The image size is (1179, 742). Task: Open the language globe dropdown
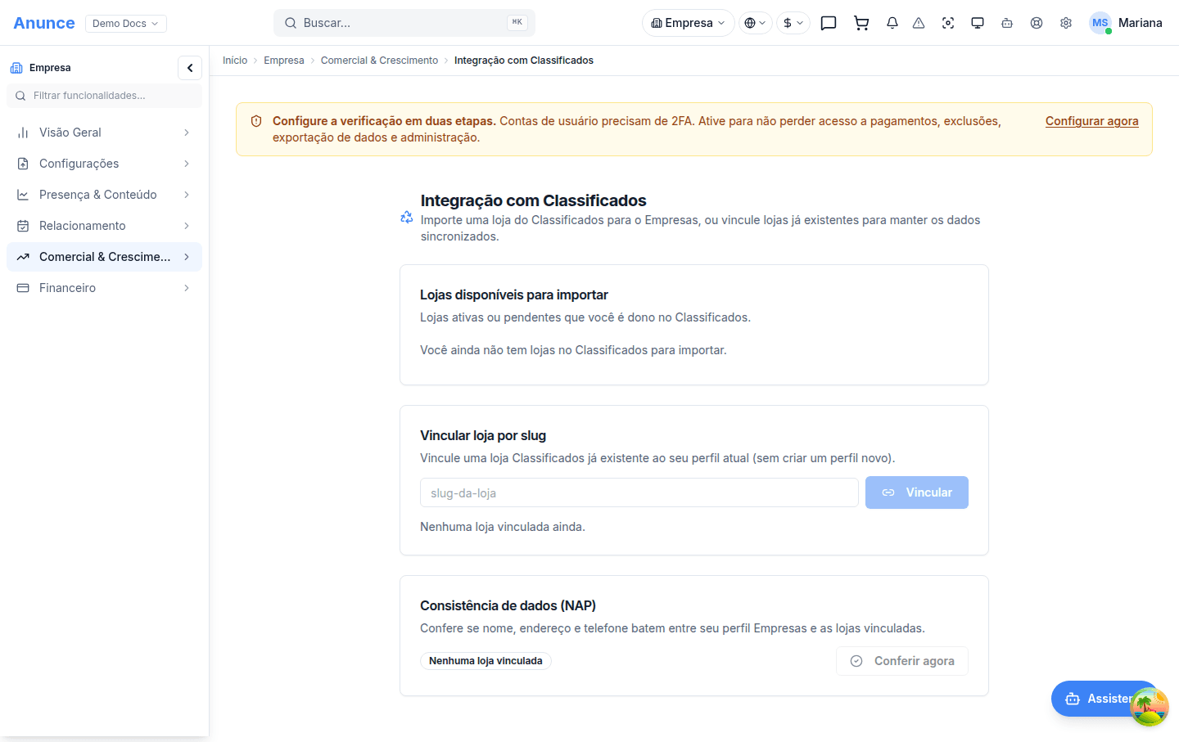tap(756, 23)
